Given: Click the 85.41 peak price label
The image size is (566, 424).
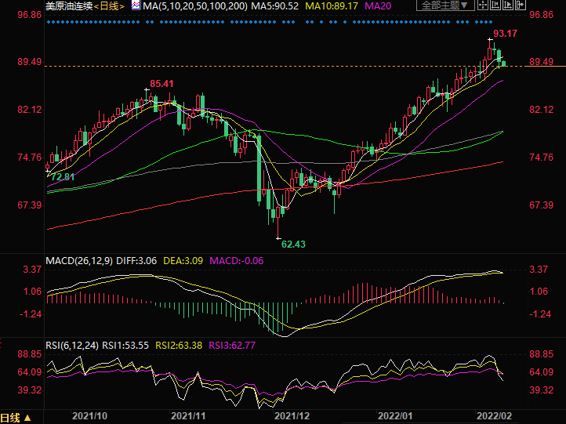Looking at the screenshot, I should (x=161, y=83).
